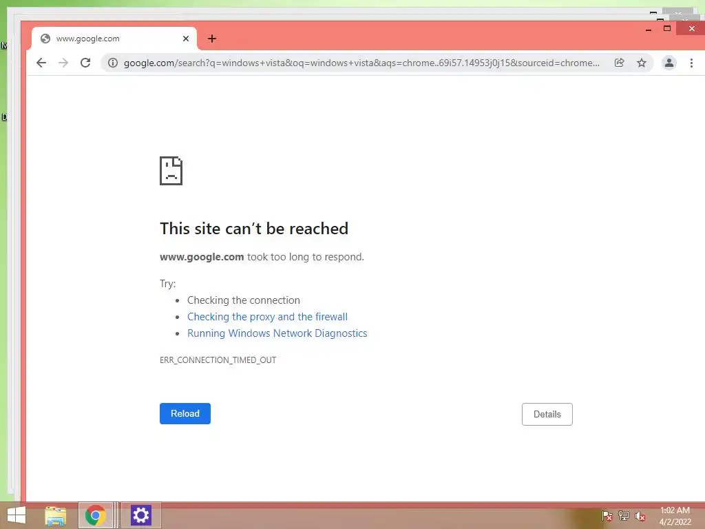This screenshot has width=705, height=529.
Task: Share this page icon in the address bar
Action: tap(619, 63)
